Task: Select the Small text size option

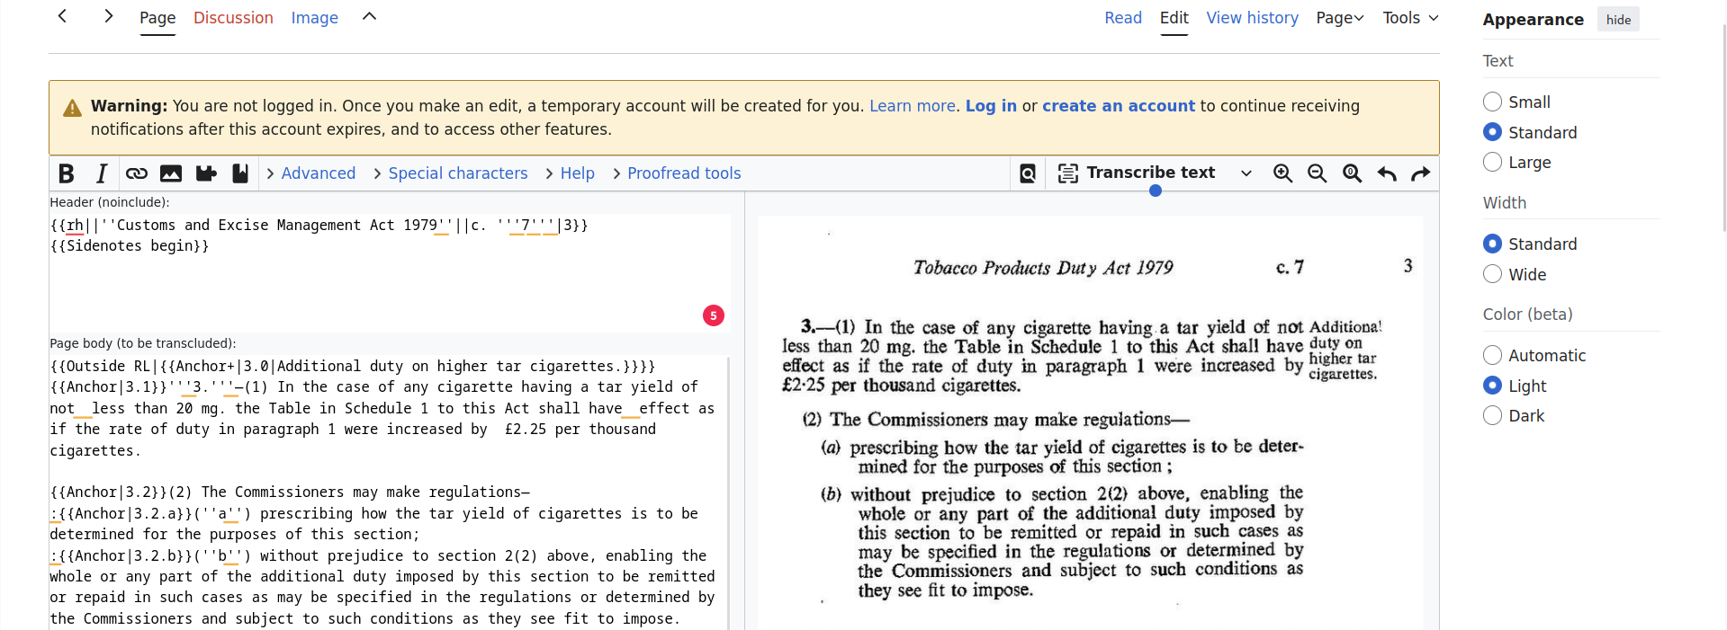Action: pos(1492,102)
